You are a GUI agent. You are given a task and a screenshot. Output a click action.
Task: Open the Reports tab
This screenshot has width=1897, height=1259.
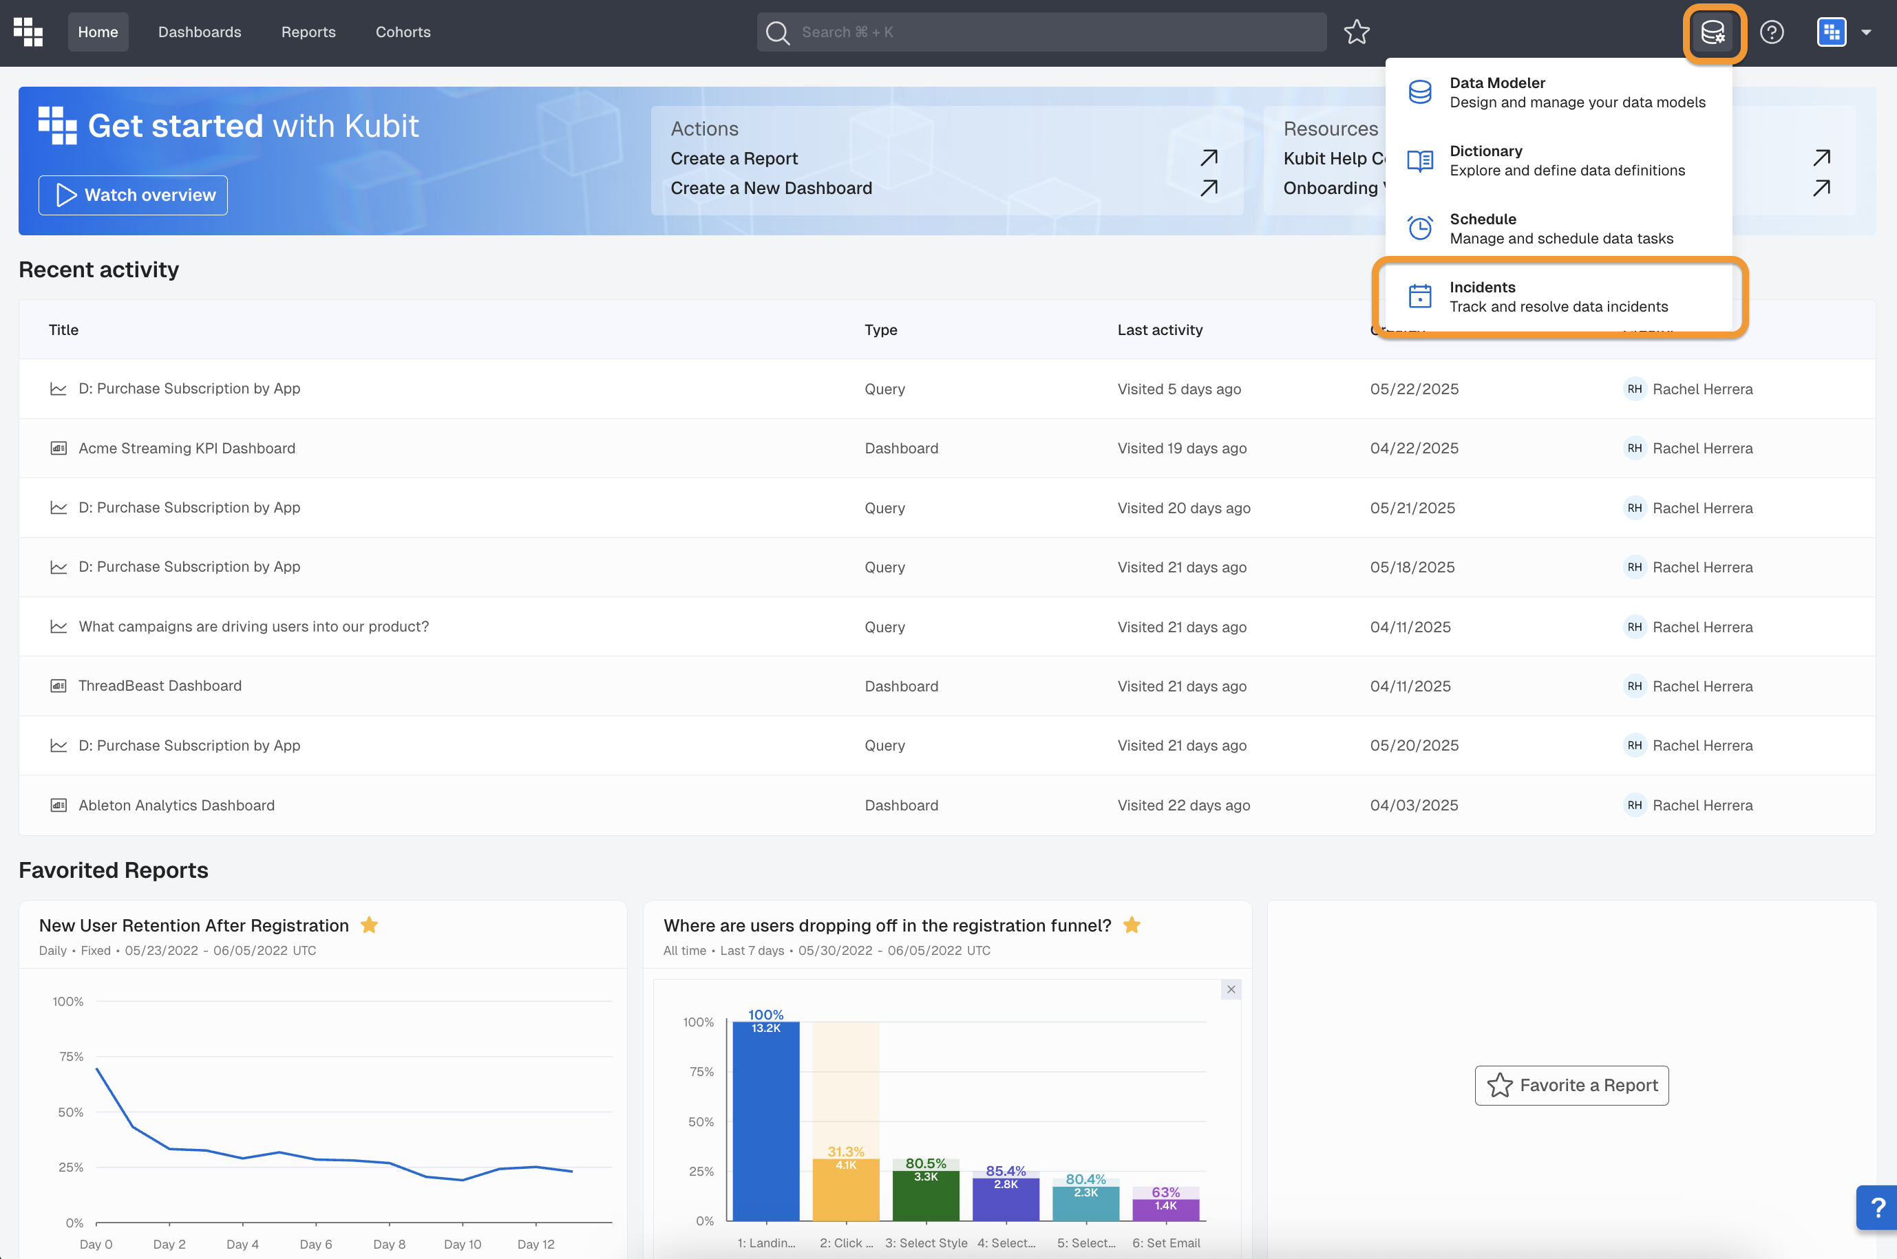[x=308, y=32]
